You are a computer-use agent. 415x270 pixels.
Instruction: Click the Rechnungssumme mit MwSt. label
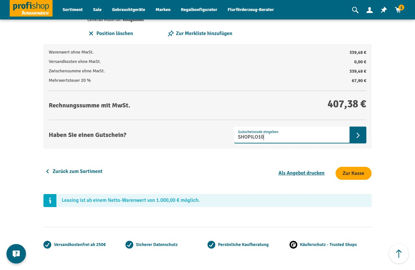tap(89, 105)
